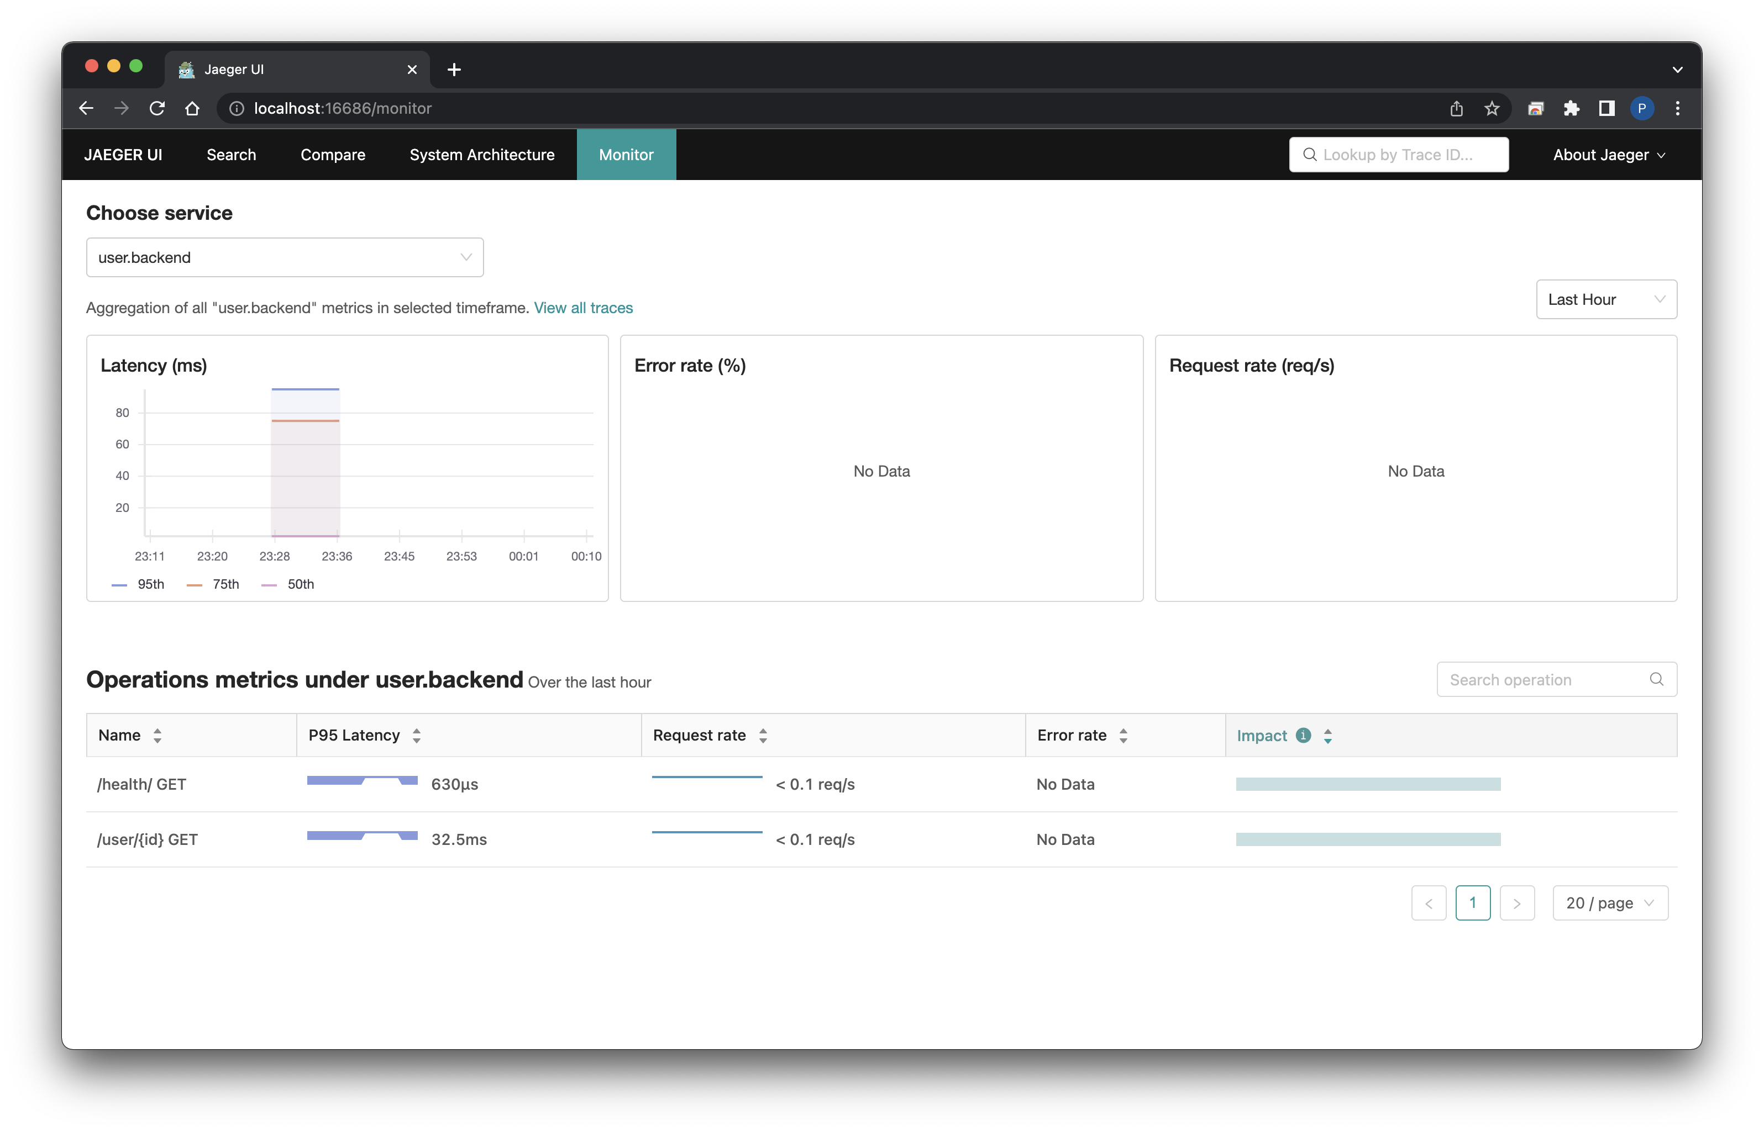The height and width of the screenshot is (1131, 1764).
Task: Click the search operation magnifier icon
Action: tap(1656, 679)
